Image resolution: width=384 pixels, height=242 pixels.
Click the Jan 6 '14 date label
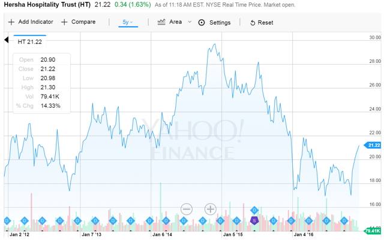[162, 235]
